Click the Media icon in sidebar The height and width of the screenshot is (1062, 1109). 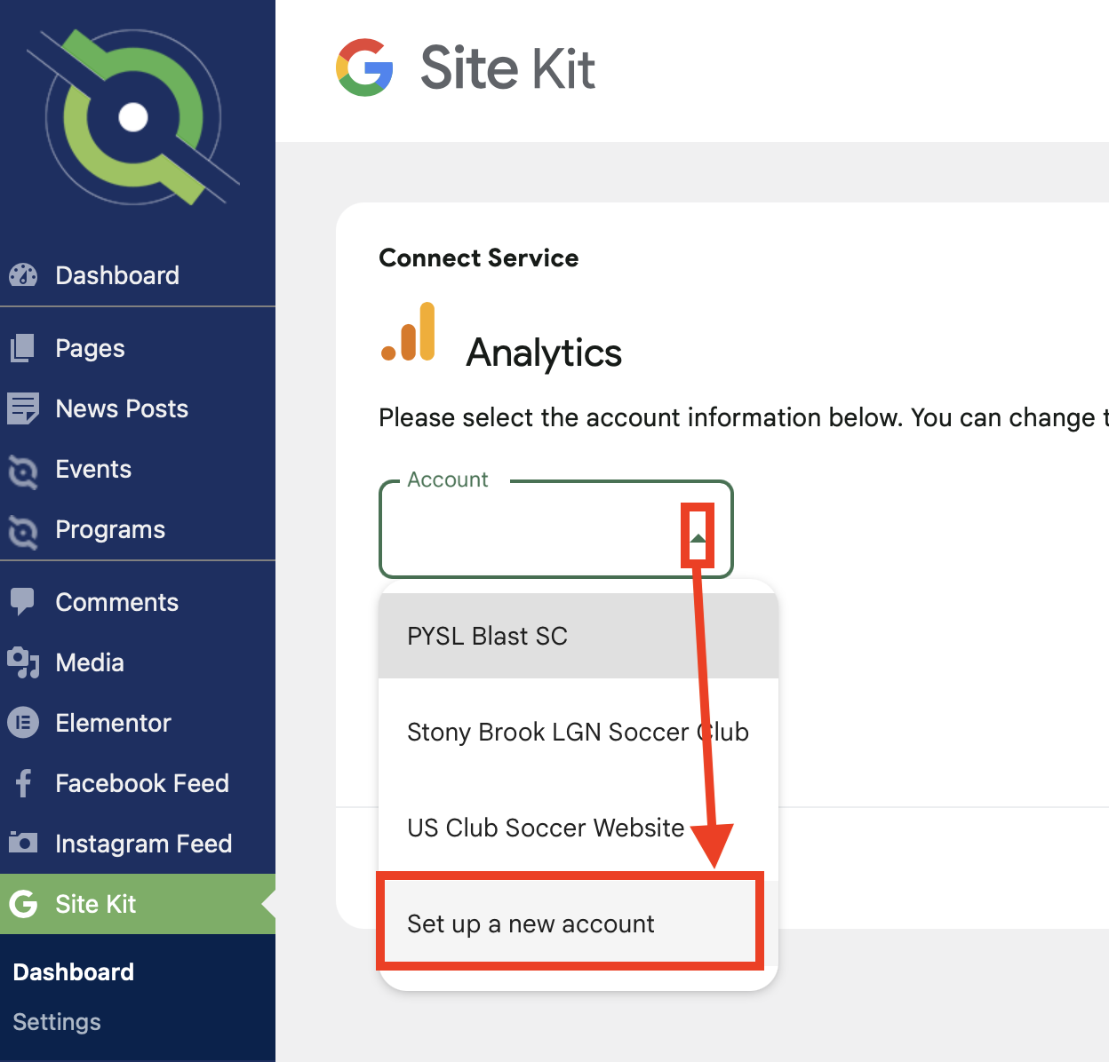23,662
